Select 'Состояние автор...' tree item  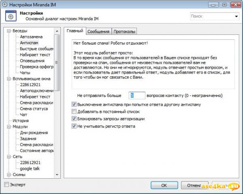click(x=36, y=151)
